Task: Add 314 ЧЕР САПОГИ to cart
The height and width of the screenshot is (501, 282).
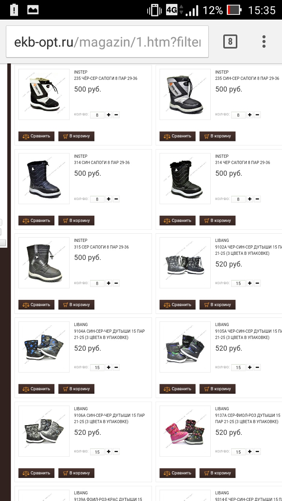Action: (x=217, y=220)
